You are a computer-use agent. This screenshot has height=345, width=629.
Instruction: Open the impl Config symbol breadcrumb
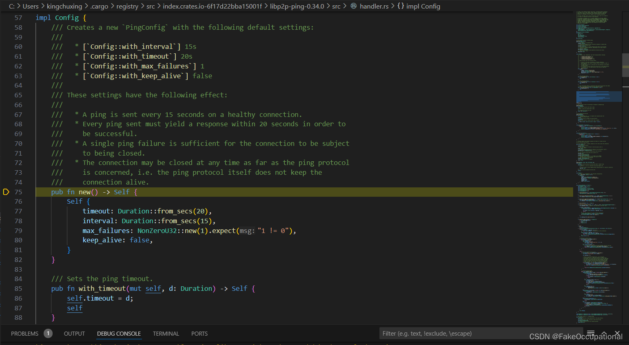[423, 6]
